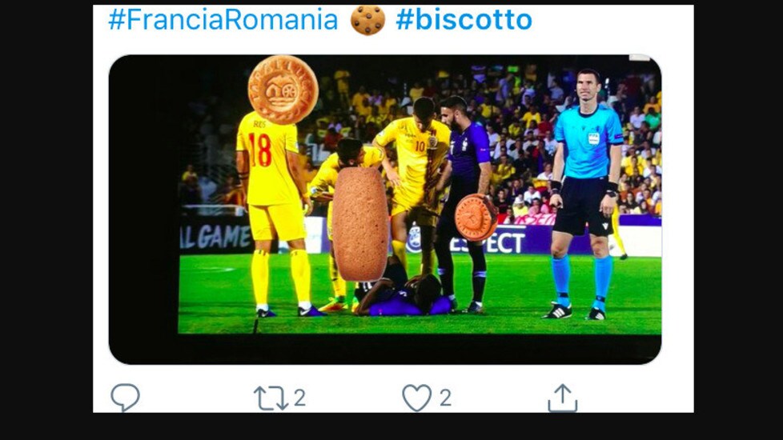Click the 'AL GAME' advertising board text
783x440 pixels.
click(215, 237)
